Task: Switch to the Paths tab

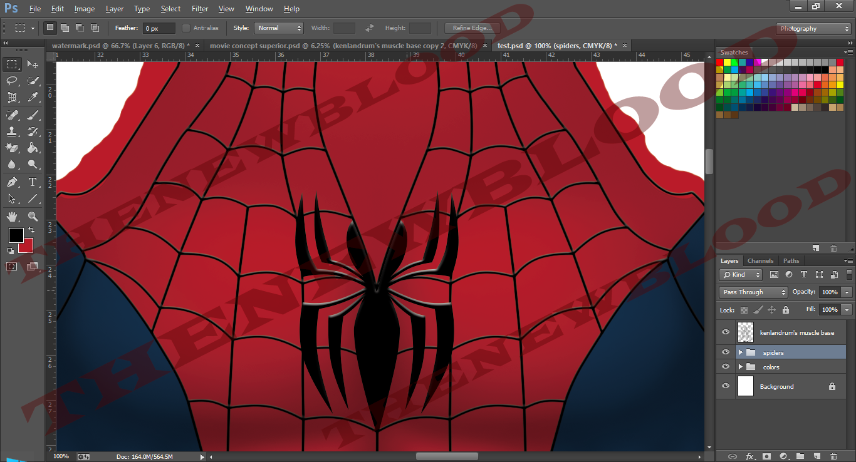Action: (x=791, y=261)
